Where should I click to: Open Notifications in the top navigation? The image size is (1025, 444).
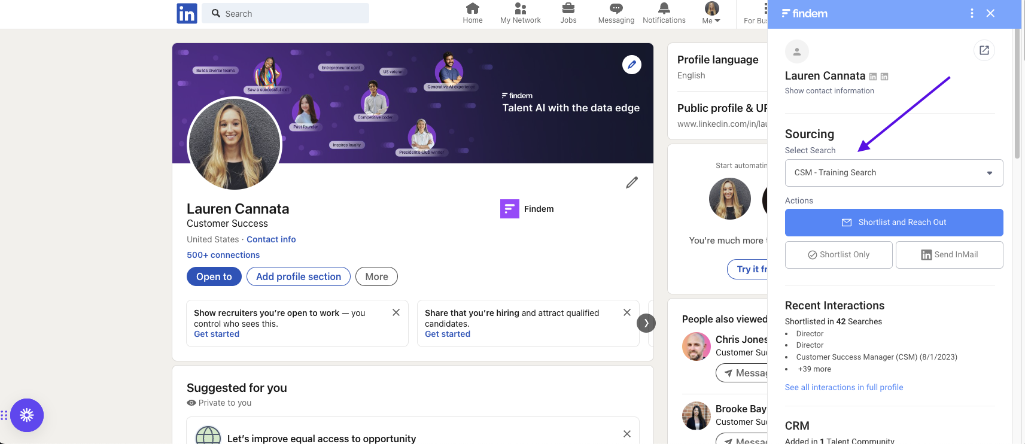(x=664, y=13)
